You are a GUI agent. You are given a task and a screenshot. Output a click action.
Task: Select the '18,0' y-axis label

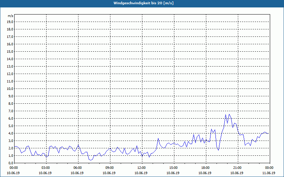(10, 29)
